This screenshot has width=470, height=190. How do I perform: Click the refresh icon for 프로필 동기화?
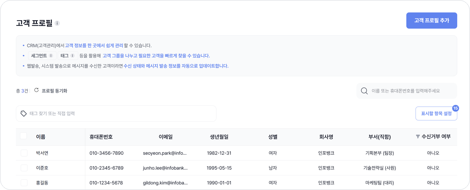(37, 90)
